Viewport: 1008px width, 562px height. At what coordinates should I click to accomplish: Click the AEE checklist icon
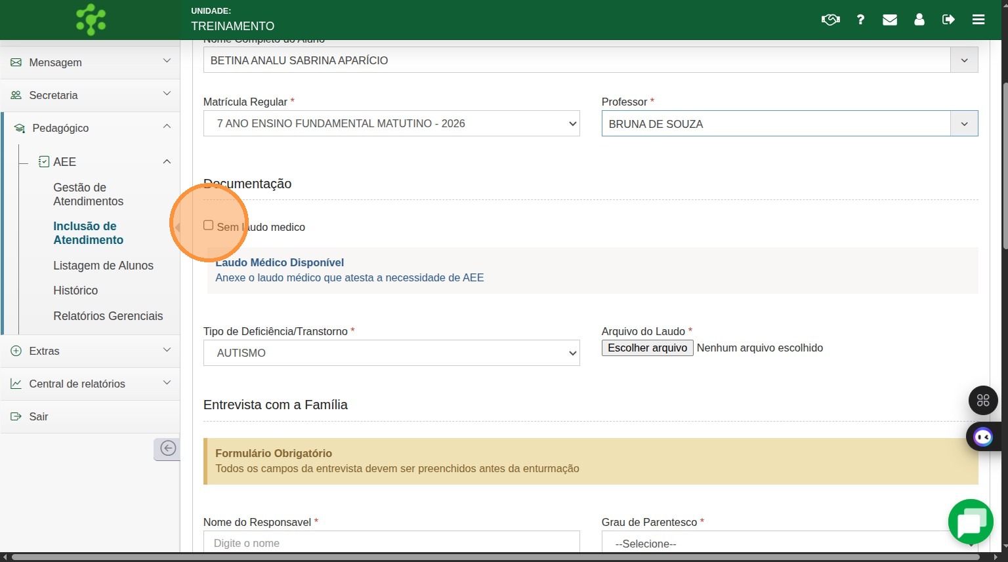click(x=44, y=161)
